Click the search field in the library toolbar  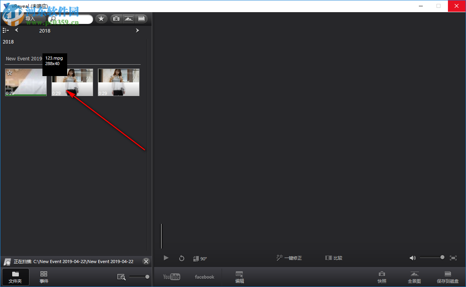[x=70, y=19]
